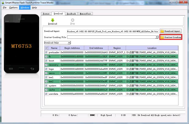Screen dimensions: 189x124
Task: Uncheck the userdata partition checkbox
Action: coord(46,94)
